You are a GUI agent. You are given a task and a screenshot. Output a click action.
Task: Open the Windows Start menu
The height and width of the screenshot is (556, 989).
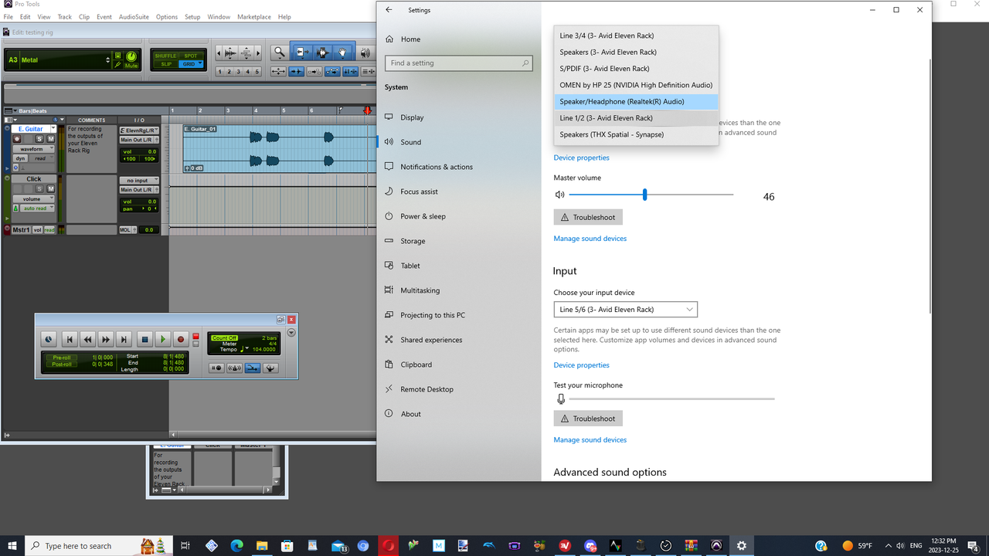(x=12, y=546)
